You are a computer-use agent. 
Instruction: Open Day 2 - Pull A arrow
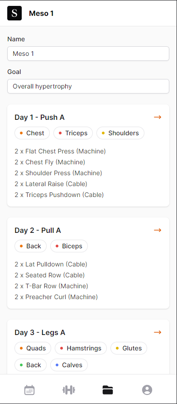click(x=158, y=230)
